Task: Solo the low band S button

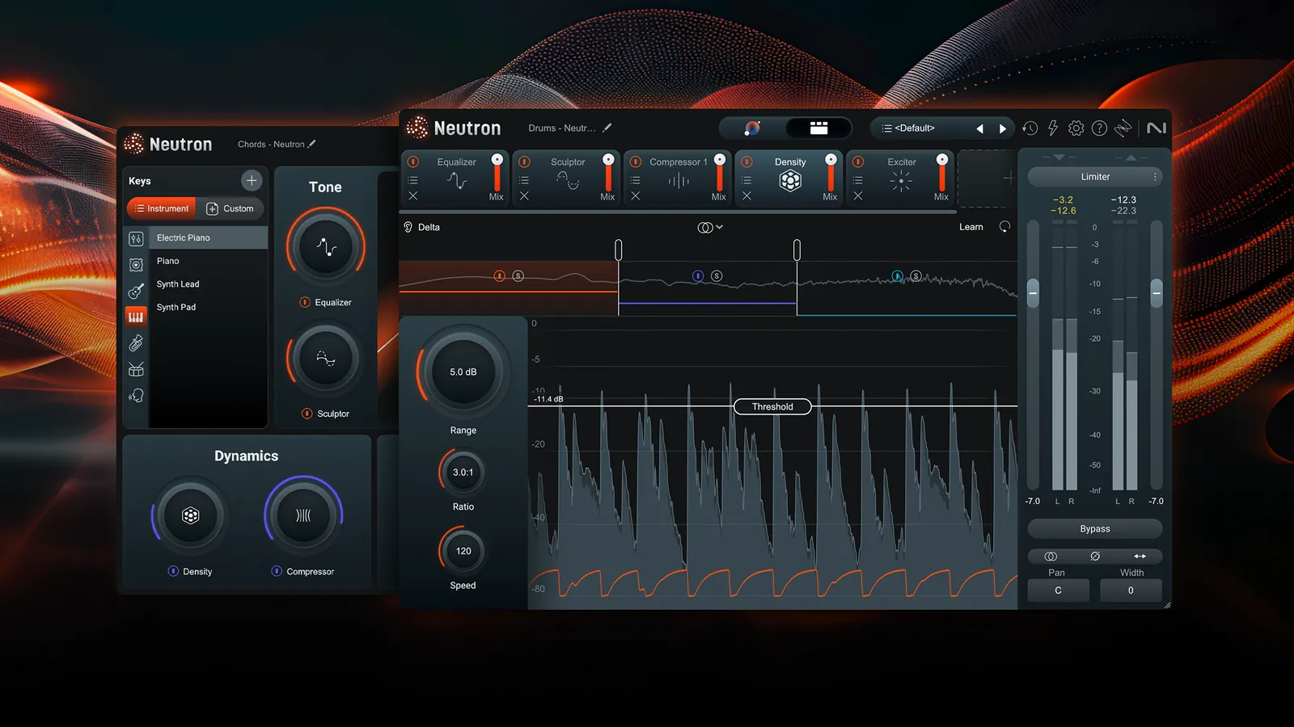Action: pos(518,276)
